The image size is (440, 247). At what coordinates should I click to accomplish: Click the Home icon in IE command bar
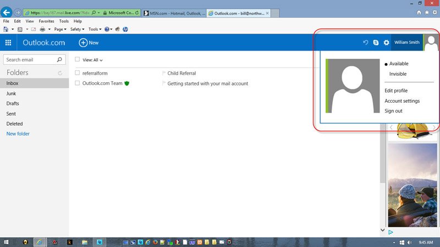[5, 29]
